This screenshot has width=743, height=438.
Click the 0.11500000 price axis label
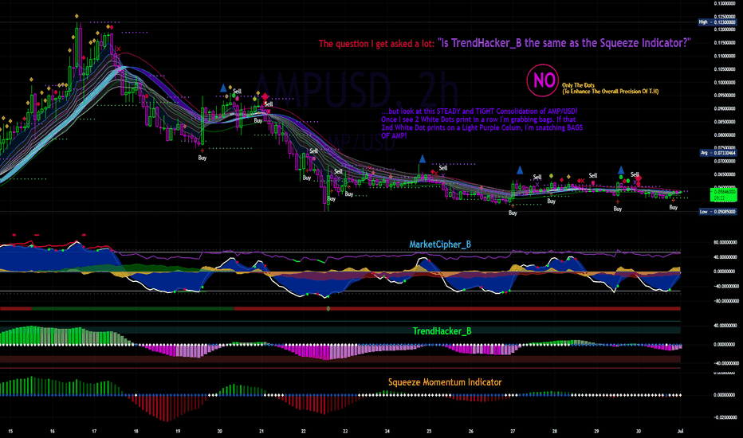[x=725, y=43]
